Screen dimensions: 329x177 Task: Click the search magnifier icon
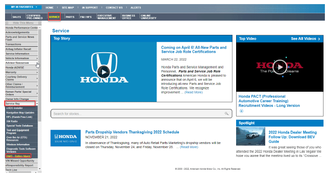coord(227,114)
